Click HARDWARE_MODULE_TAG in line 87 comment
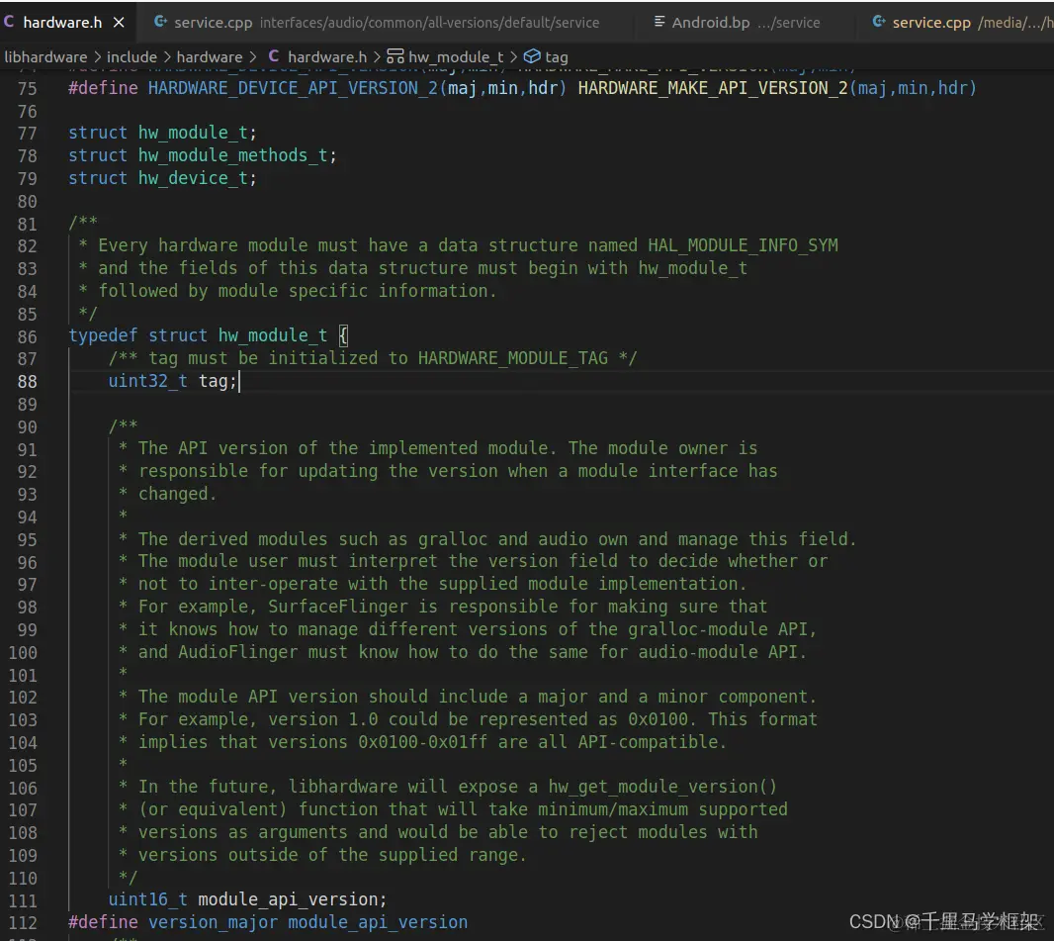Screen dimensions: 1054x941 click(x=513, y=358)
